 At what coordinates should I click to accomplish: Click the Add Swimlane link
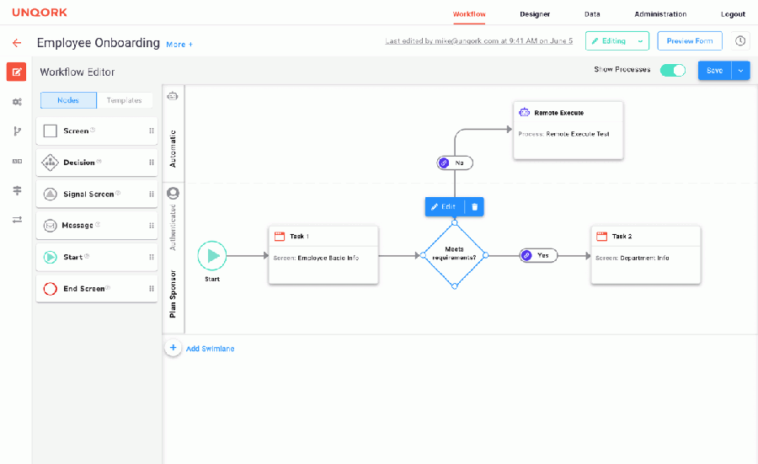[x=211, y=349]
